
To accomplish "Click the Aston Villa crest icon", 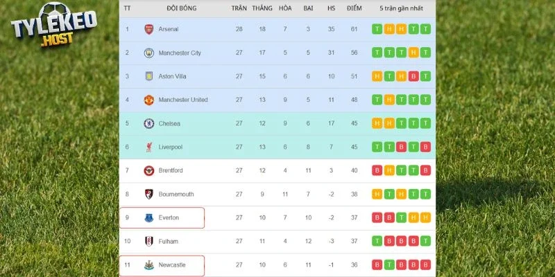I will click(x=148, y=76).
